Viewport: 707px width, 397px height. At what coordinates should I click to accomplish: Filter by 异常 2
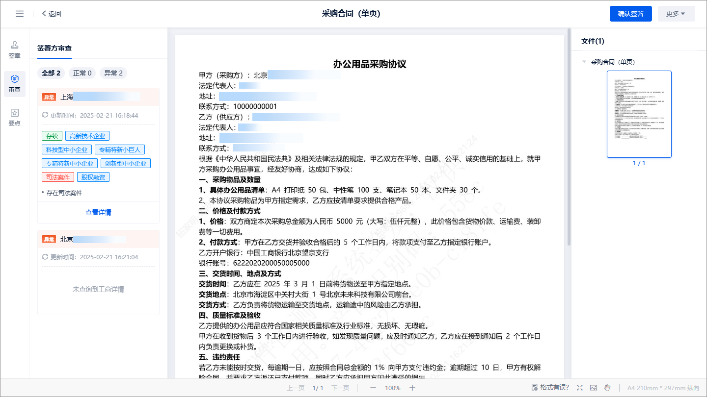[x=113, y=73]
